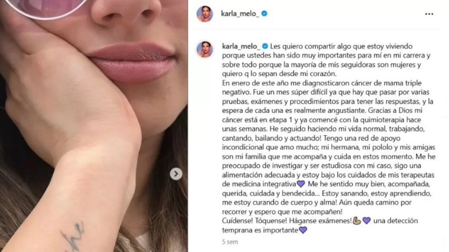Go to next photo with carousel arrow
The image size is (449, 252).
click(176, 174)
